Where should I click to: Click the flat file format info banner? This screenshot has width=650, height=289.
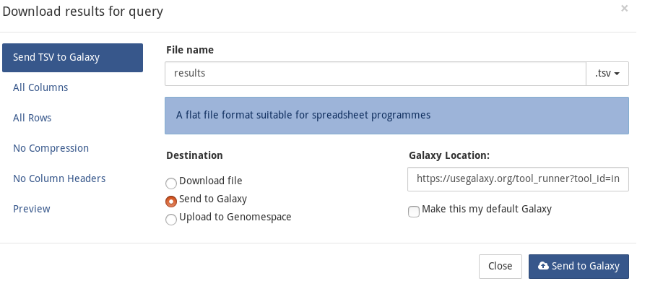(x=396, y=116)
